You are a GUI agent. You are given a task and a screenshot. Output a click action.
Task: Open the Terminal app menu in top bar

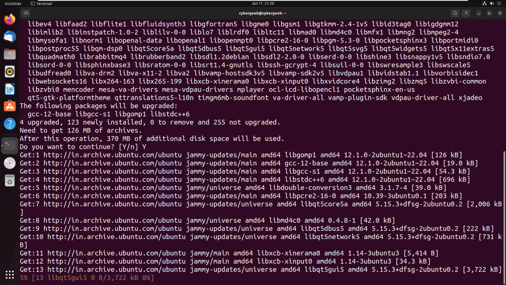tap(41, 4)
